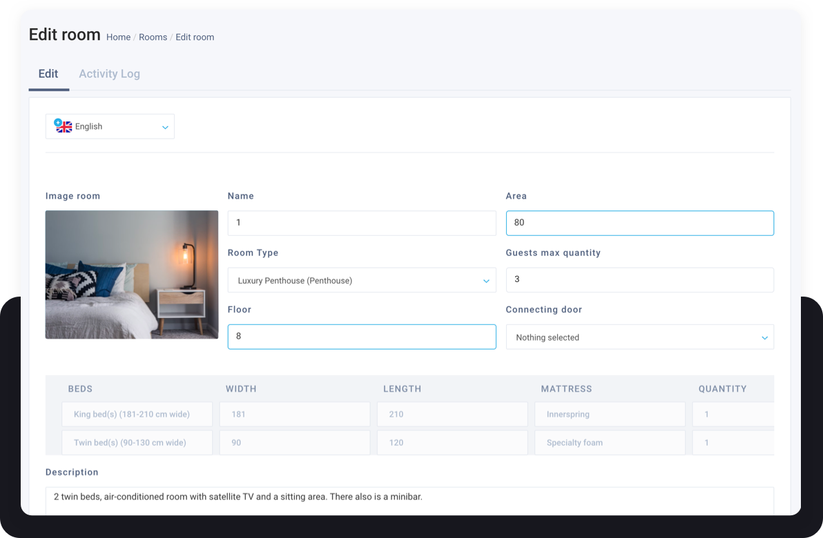Select the Edit tab

(x=48, y=74)
